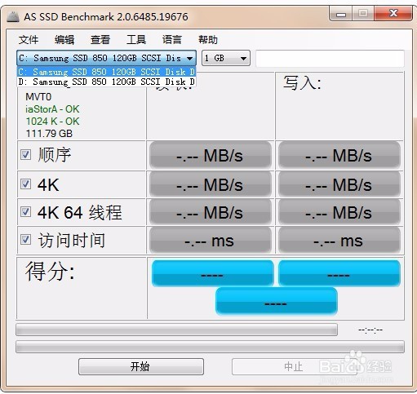Click the 111.79 GB capacity text
417x394 pixels.
pyautogui.click(x=49, y=134)
